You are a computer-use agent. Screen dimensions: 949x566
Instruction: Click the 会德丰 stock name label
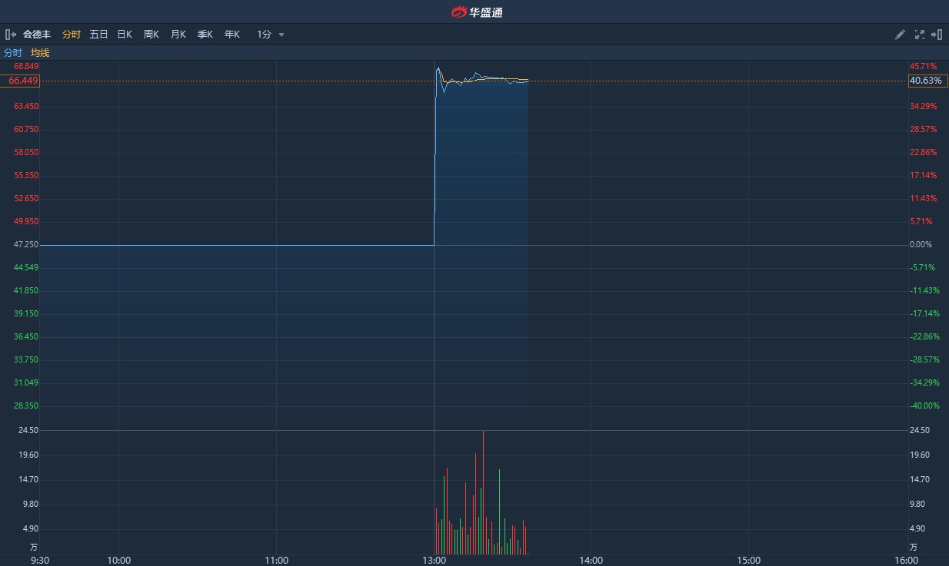coord(37,35)
